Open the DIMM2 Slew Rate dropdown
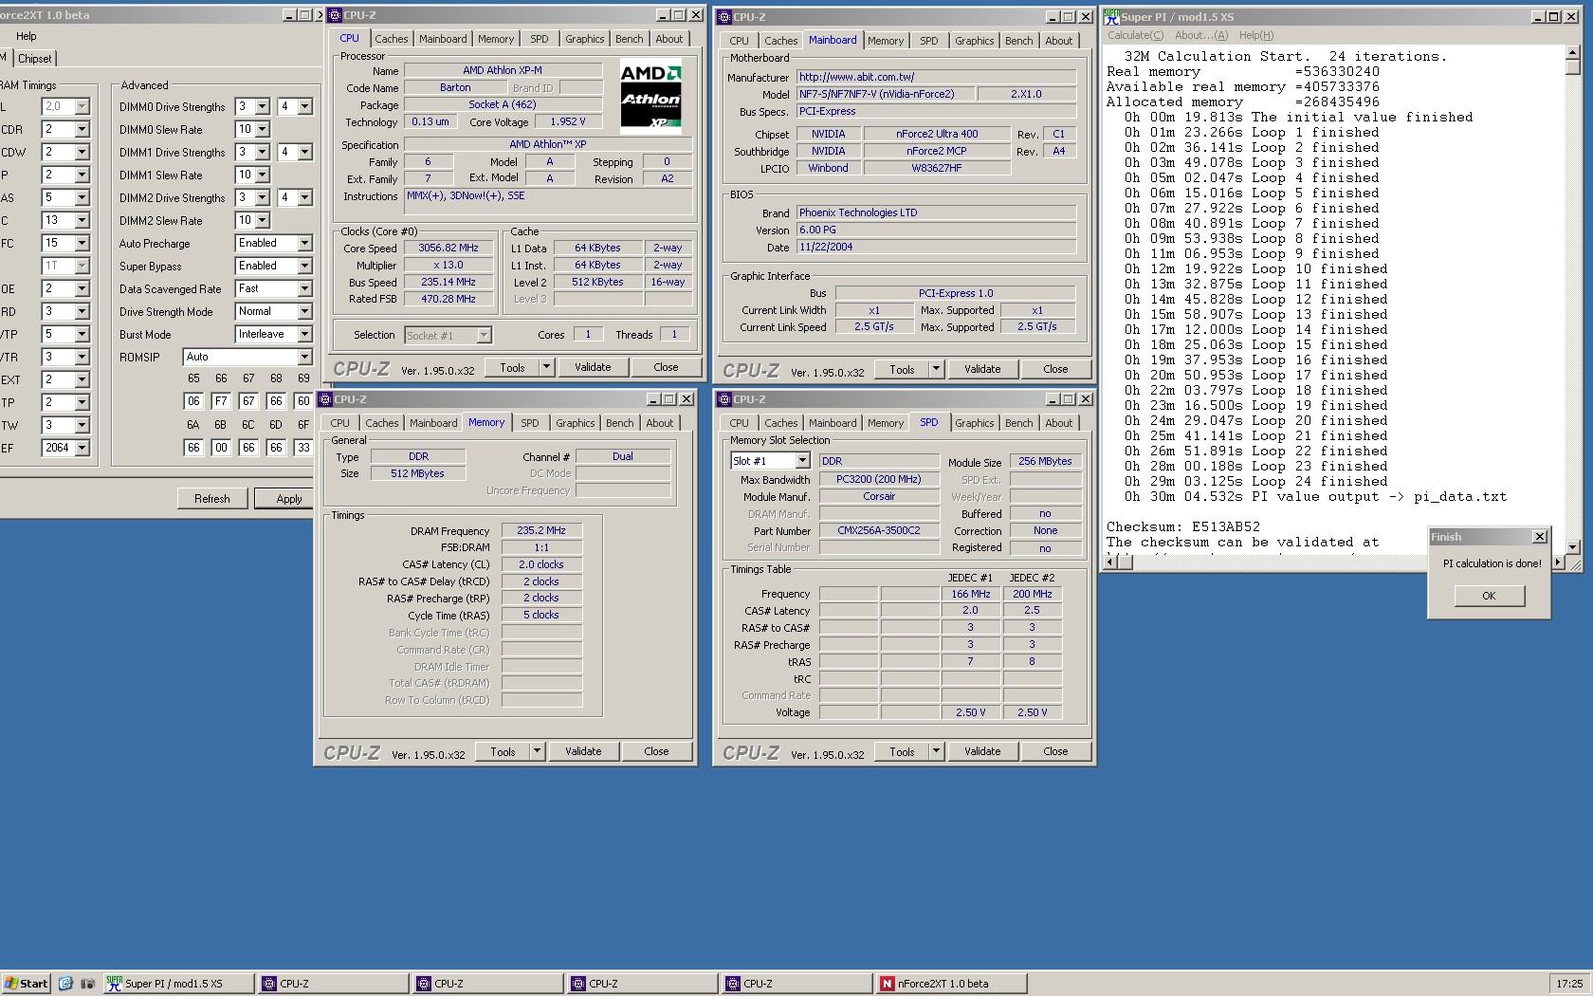The width and height of the screenshot is (1593, 996). (262, 221)
